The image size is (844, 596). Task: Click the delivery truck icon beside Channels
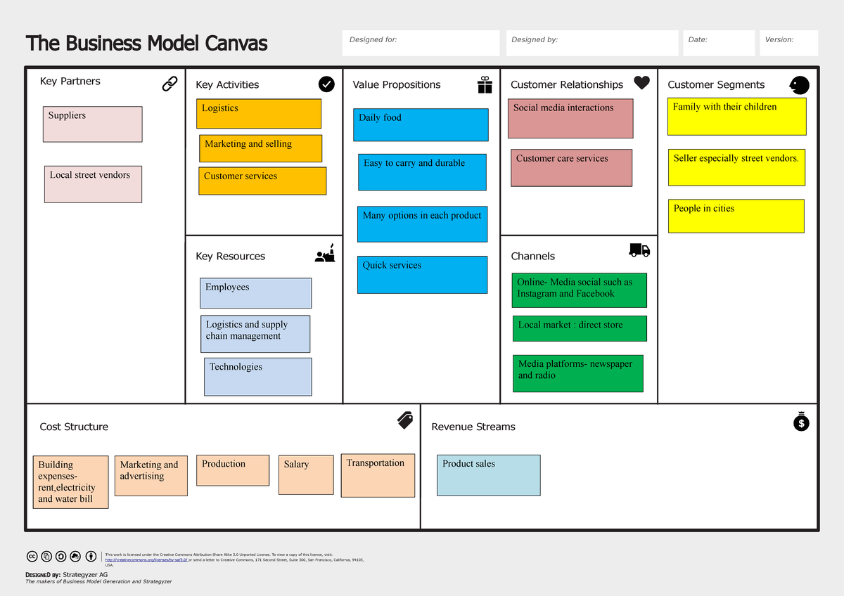point(639,250)
